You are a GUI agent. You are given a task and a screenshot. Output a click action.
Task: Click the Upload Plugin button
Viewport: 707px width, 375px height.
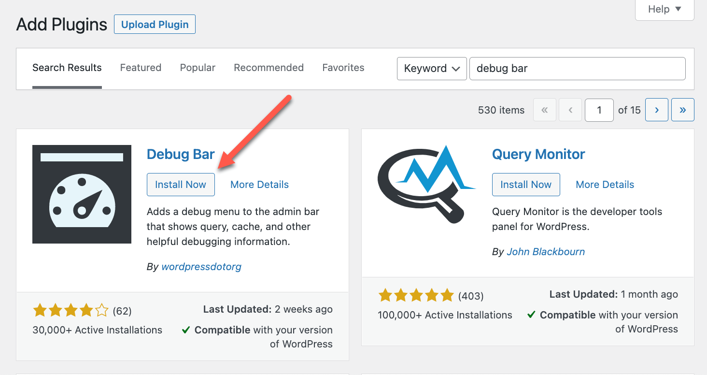[155, 24]
